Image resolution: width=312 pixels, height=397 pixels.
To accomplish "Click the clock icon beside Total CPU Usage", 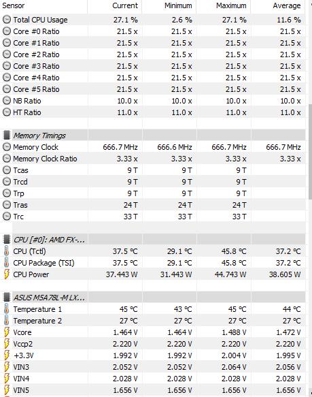I will pyautogui.click(x=7, y=20).
